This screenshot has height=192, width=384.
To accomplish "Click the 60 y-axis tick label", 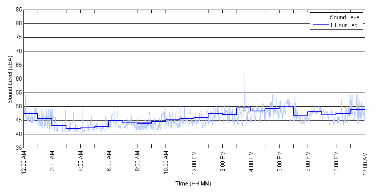I will click(18, 79).
